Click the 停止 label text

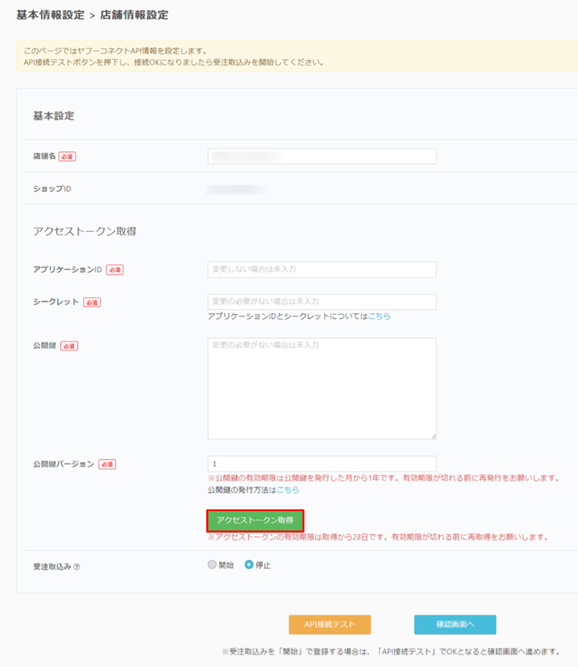click(x=263, y=565)
